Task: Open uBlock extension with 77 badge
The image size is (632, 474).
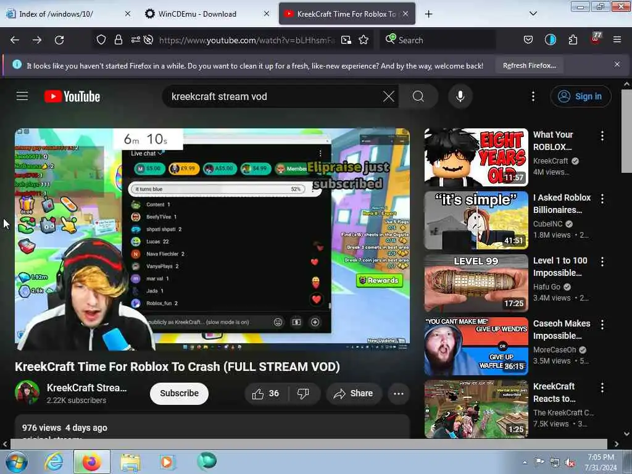Action: pos(596,39)
